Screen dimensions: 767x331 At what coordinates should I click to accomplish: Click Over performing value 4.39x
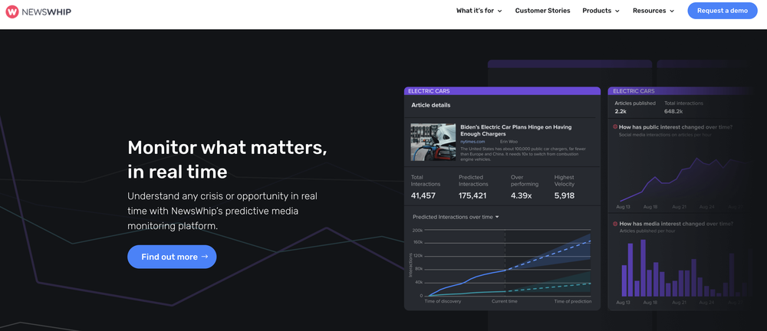tap(522, 195)
